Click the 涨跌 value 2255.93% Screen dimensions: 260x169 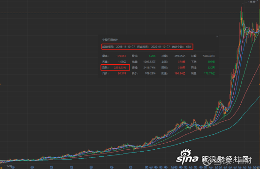[120, 68]
